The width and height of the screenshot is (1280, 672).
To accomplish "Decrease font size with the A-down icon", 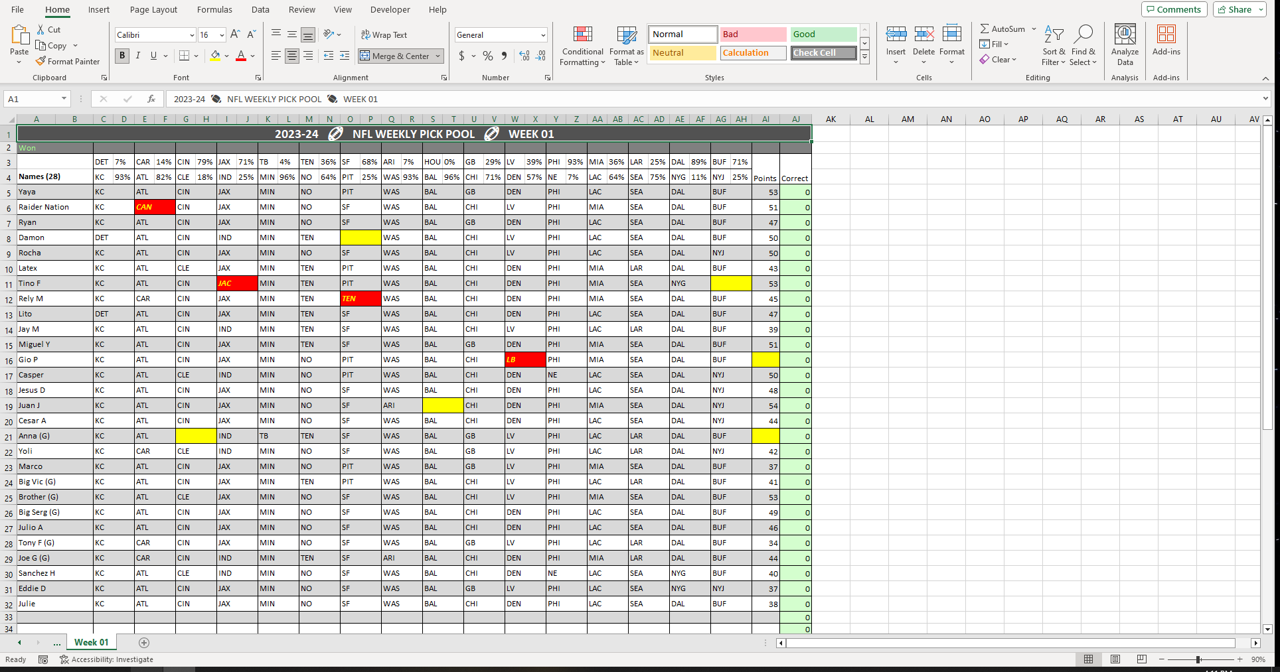I will (252, 34).
